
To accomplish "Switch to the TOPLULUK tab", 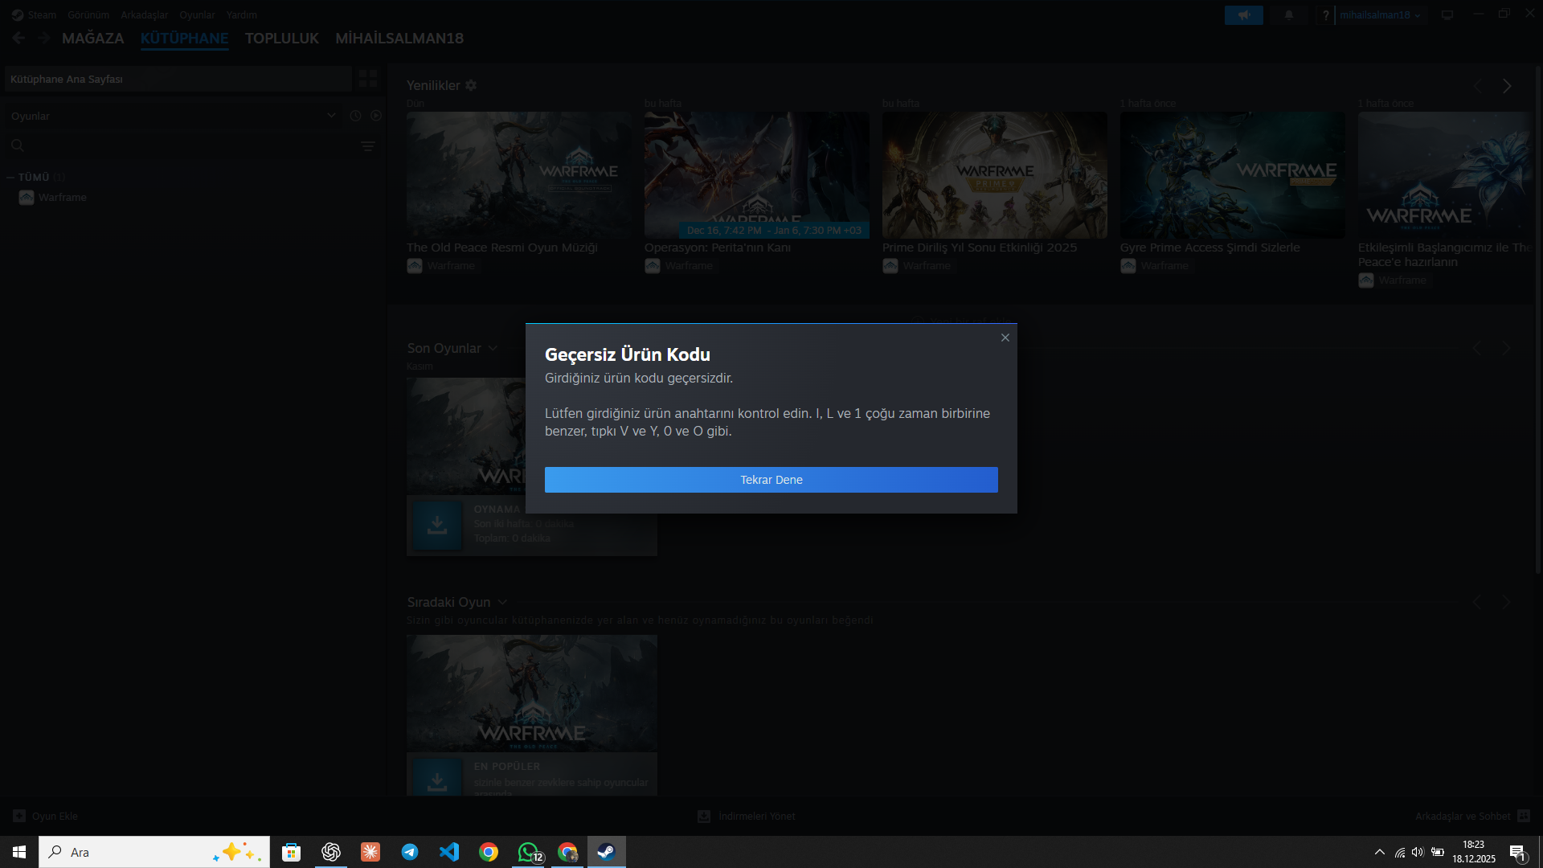I will tap(282, 38).
